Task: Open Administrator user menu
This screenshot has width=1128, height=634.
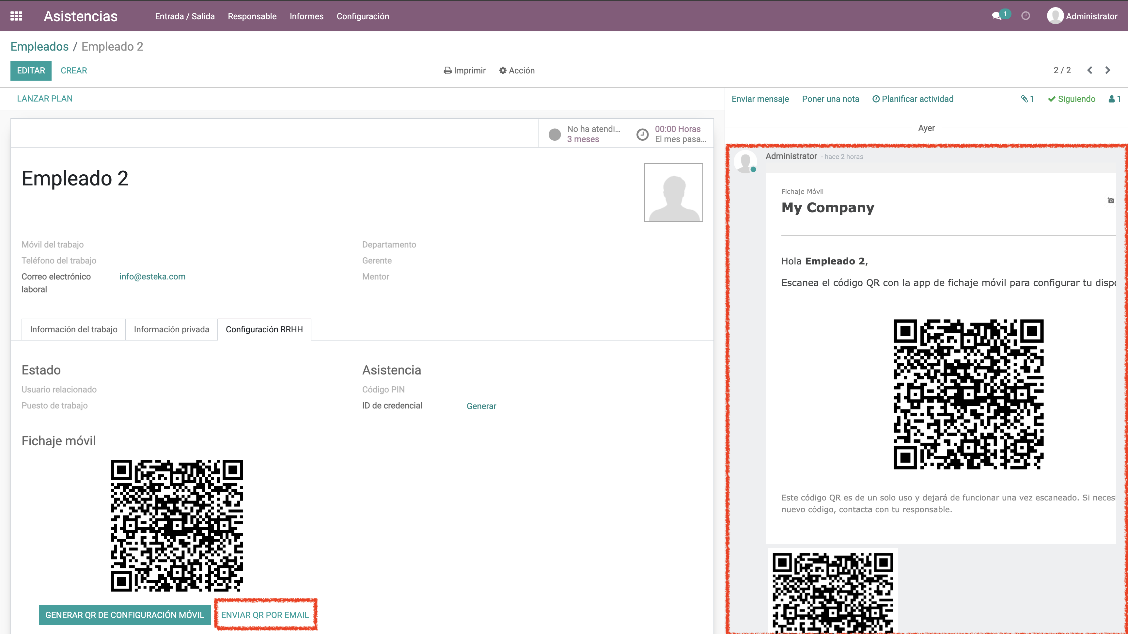Action: [x=1082, y=16]
